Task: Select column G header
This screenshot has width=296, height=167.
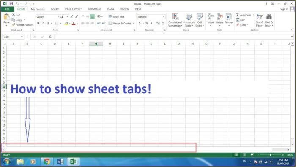Action: [x=96, y=44]
